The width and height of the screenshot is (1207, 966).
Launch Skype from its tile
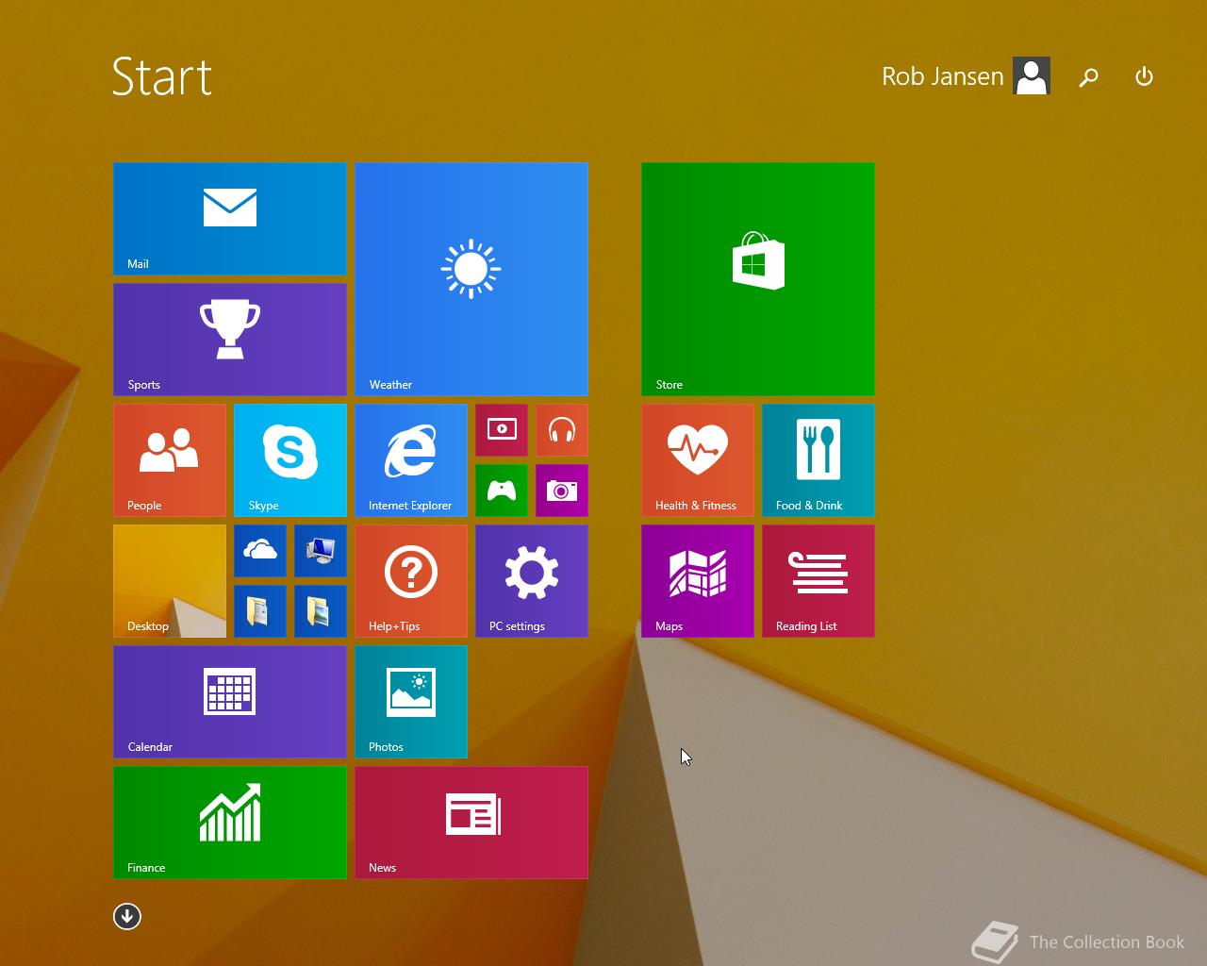click(290, 460)
